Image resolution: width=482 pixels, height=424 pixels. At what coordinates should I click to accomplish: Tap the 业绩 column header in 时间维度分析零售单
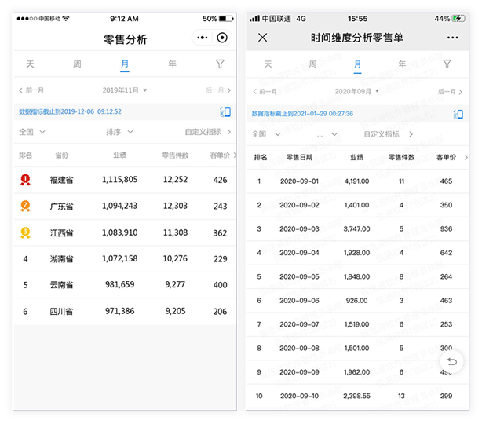tap(356, 157)
